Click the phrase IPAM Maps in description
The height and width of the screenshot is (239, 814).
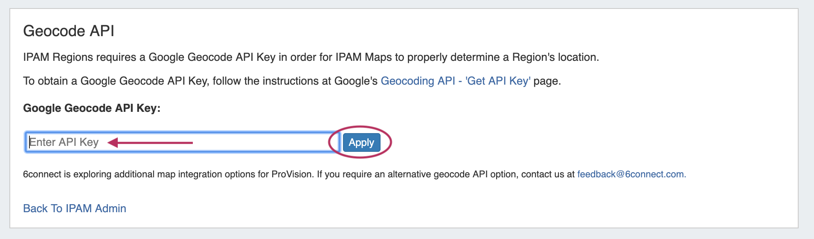363,57
